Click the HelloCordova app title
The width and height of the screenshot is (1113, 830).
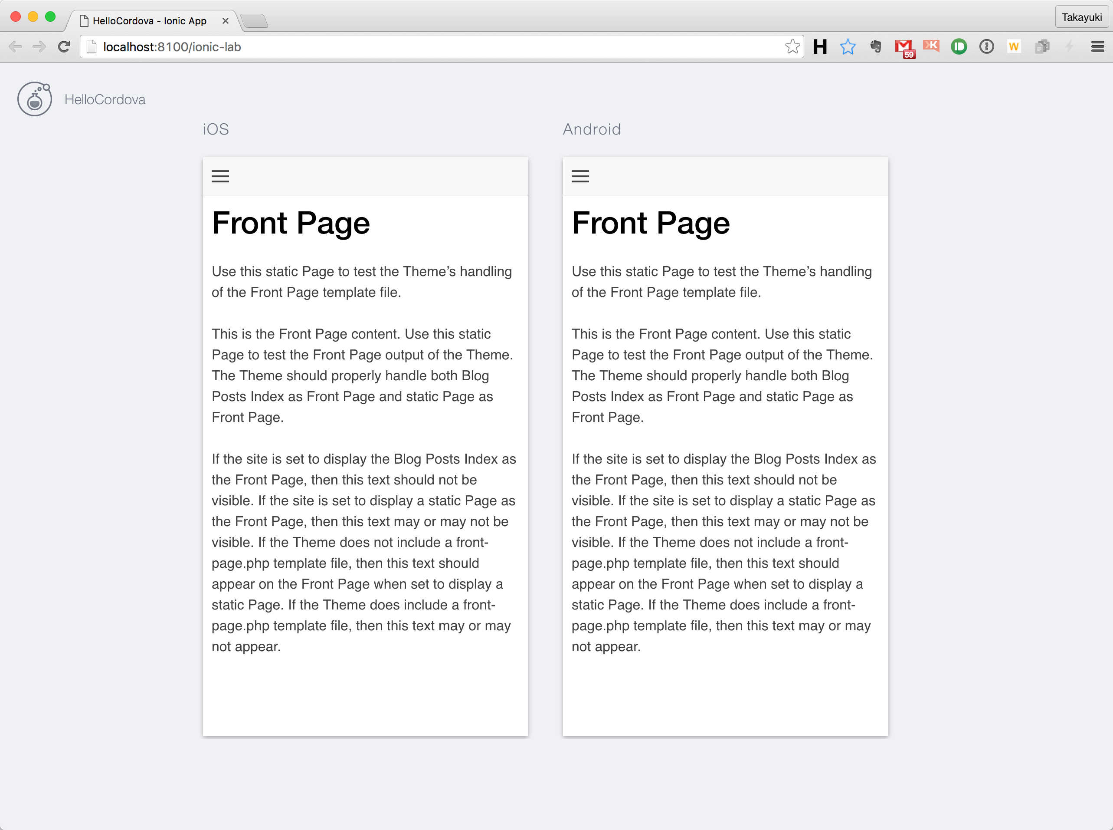click(x=105, y=99)
